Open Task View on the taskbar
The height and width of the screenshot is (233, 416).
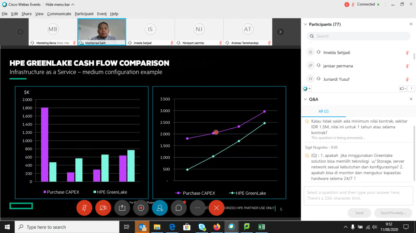click(127, 227)
